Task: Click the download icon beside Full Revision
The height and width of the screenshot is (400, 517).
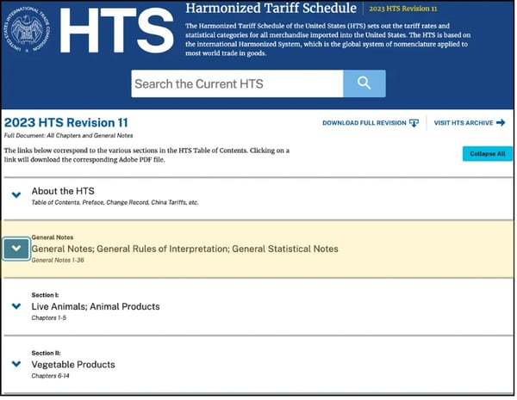Action: click(x=414, y=123)
